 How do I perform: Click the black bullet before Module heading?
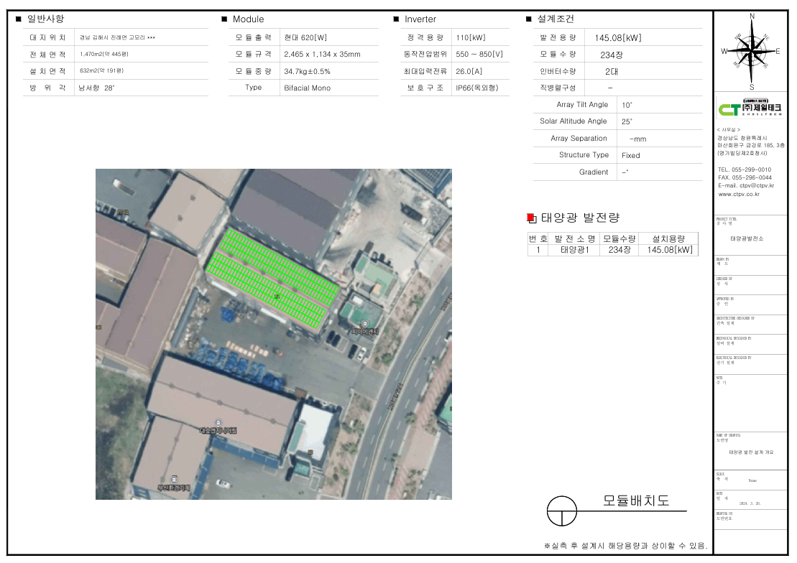click(x=224, y=19)
